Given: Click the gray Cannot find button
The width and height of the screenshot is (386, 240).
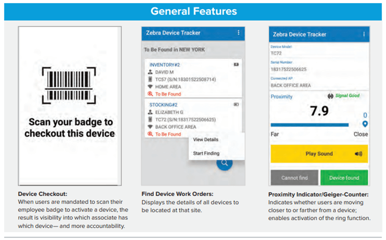Looking at the screenshot, I should [x=294, y=178].
